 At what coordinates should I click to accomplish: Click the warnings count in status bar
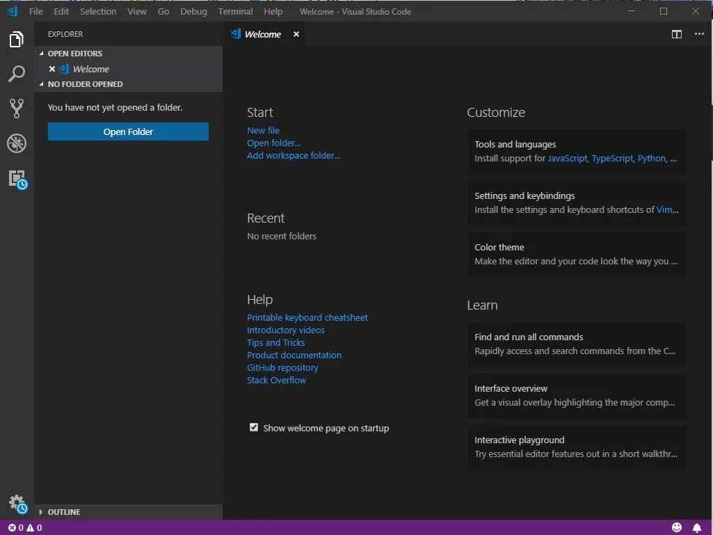tap(34, 528)
